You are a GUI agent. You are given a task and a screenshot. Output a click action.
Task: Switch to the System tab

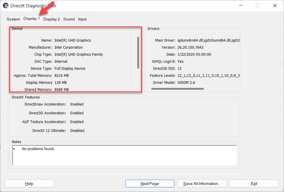pos(13,19)
